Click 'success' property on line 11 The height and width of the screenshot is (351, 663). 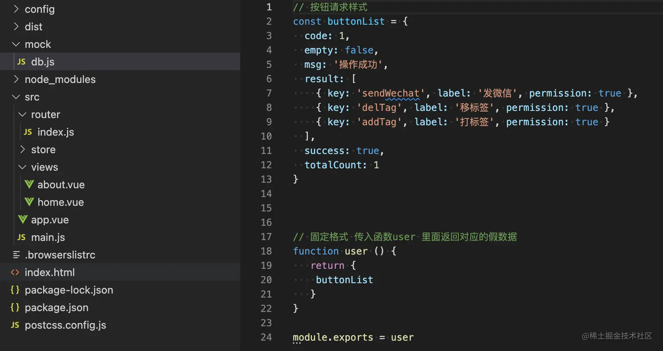coord(324,151)
